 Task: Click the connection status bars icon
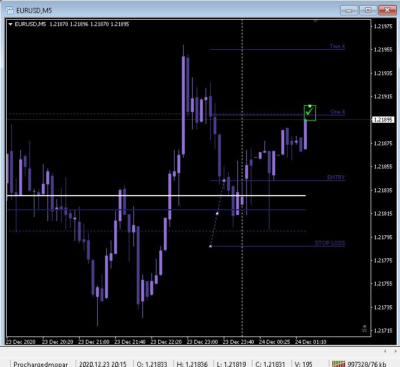pyautogui.click(x=338, y=364)
